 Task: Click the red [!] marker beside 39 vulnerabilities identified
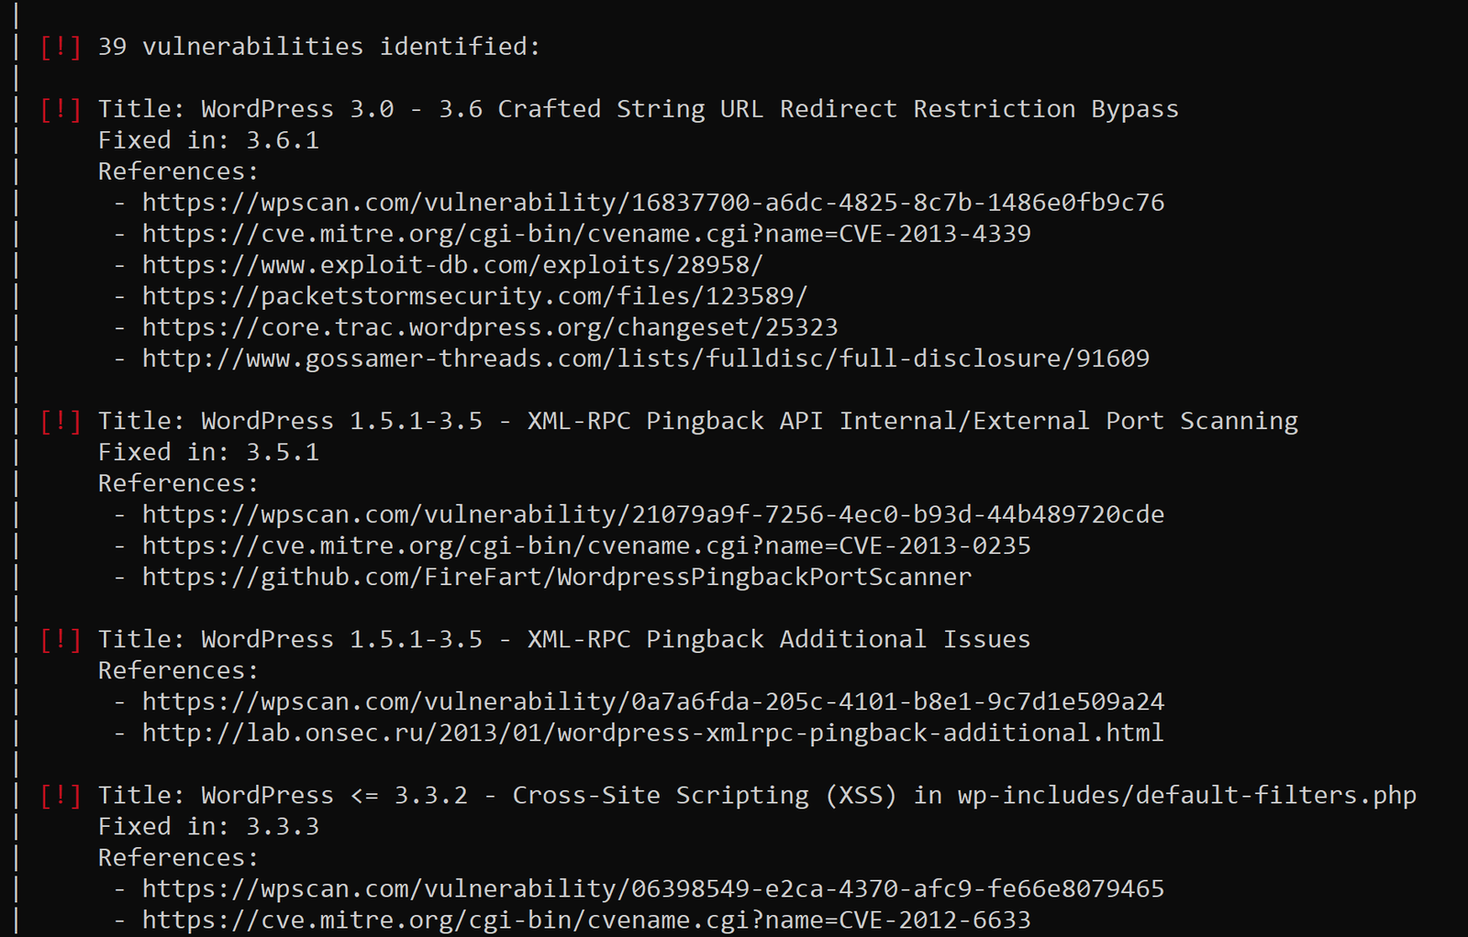pos(61,46)
